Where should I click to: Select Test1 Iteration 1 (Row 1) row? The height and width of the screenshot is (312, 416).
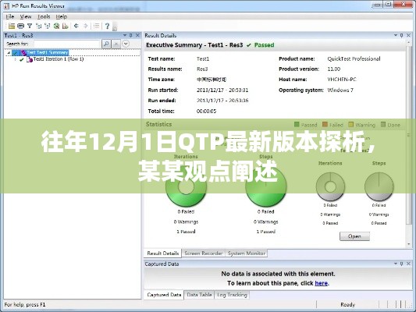click(59, 59)
